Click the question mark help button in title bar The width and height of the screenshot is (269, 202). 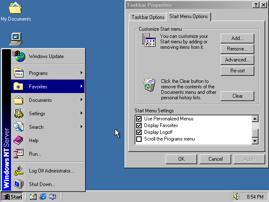click(x=256, y=5)
